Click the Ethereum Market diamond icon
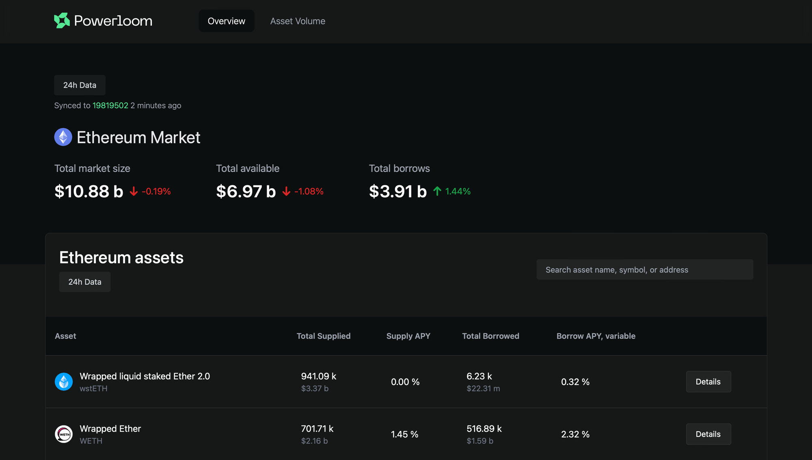This screenshot has height=460, width=812. click(63, 137)
